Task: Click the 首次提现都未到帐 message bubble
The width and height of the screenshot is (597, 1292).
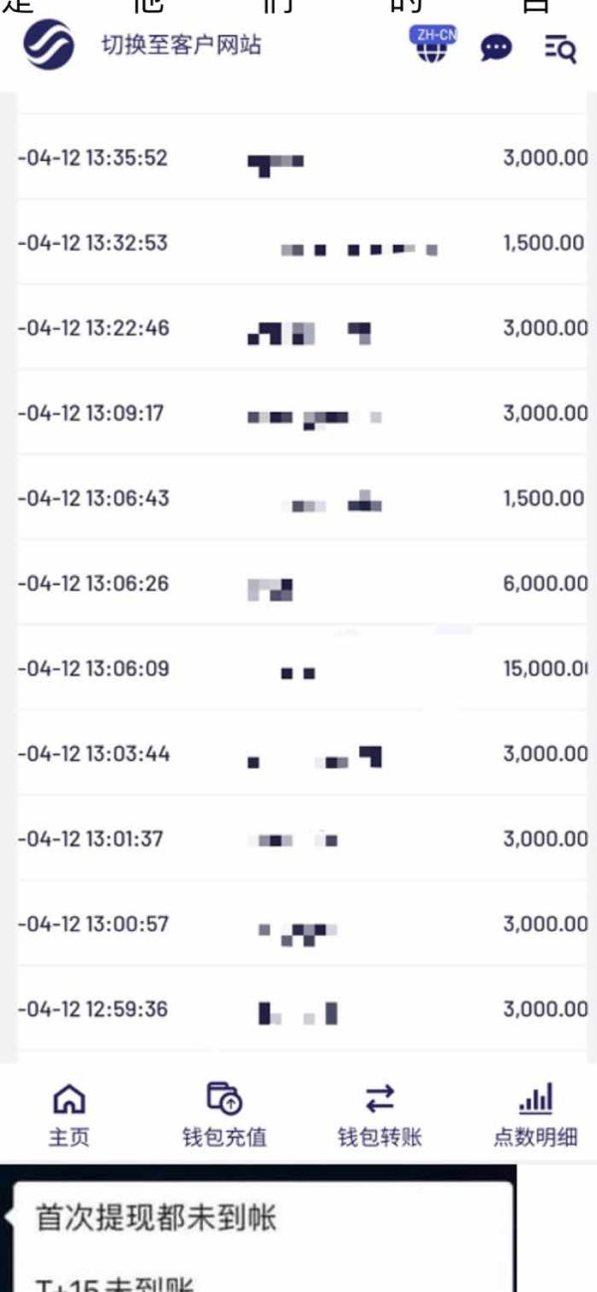Action: [x=156, y=1217]
